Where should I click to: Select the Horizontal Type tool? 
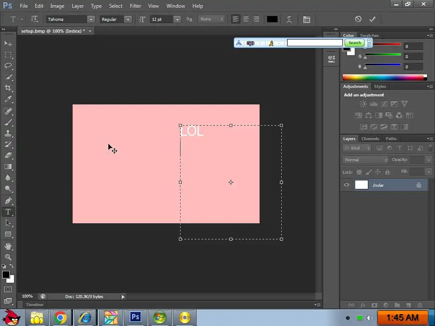click(8, 212)
